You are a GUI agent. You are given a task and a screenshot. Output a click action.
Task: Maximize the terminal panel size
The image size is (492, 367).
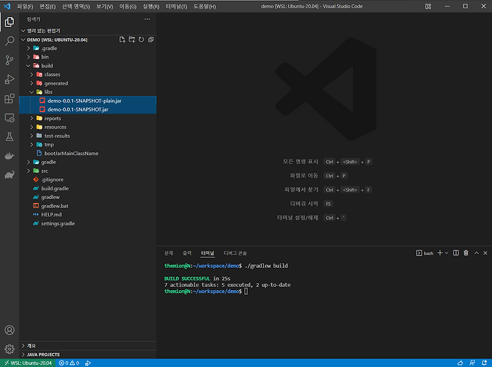(476, 253)
